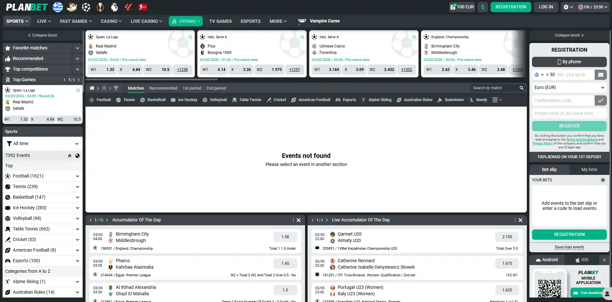
Task: Click the Search by match field
Action: point(495,88)
